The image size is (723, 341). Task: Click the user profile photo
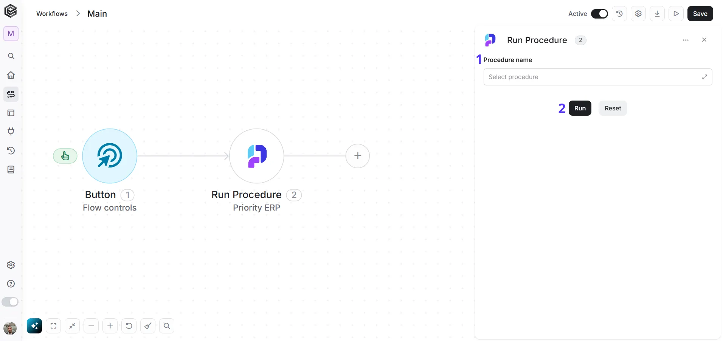(x=10, y=328)
